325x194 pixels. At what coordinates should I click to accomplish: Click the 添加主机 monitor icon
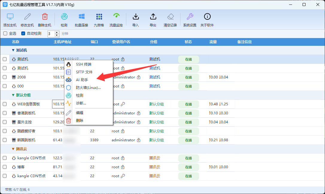pos(10,16)
